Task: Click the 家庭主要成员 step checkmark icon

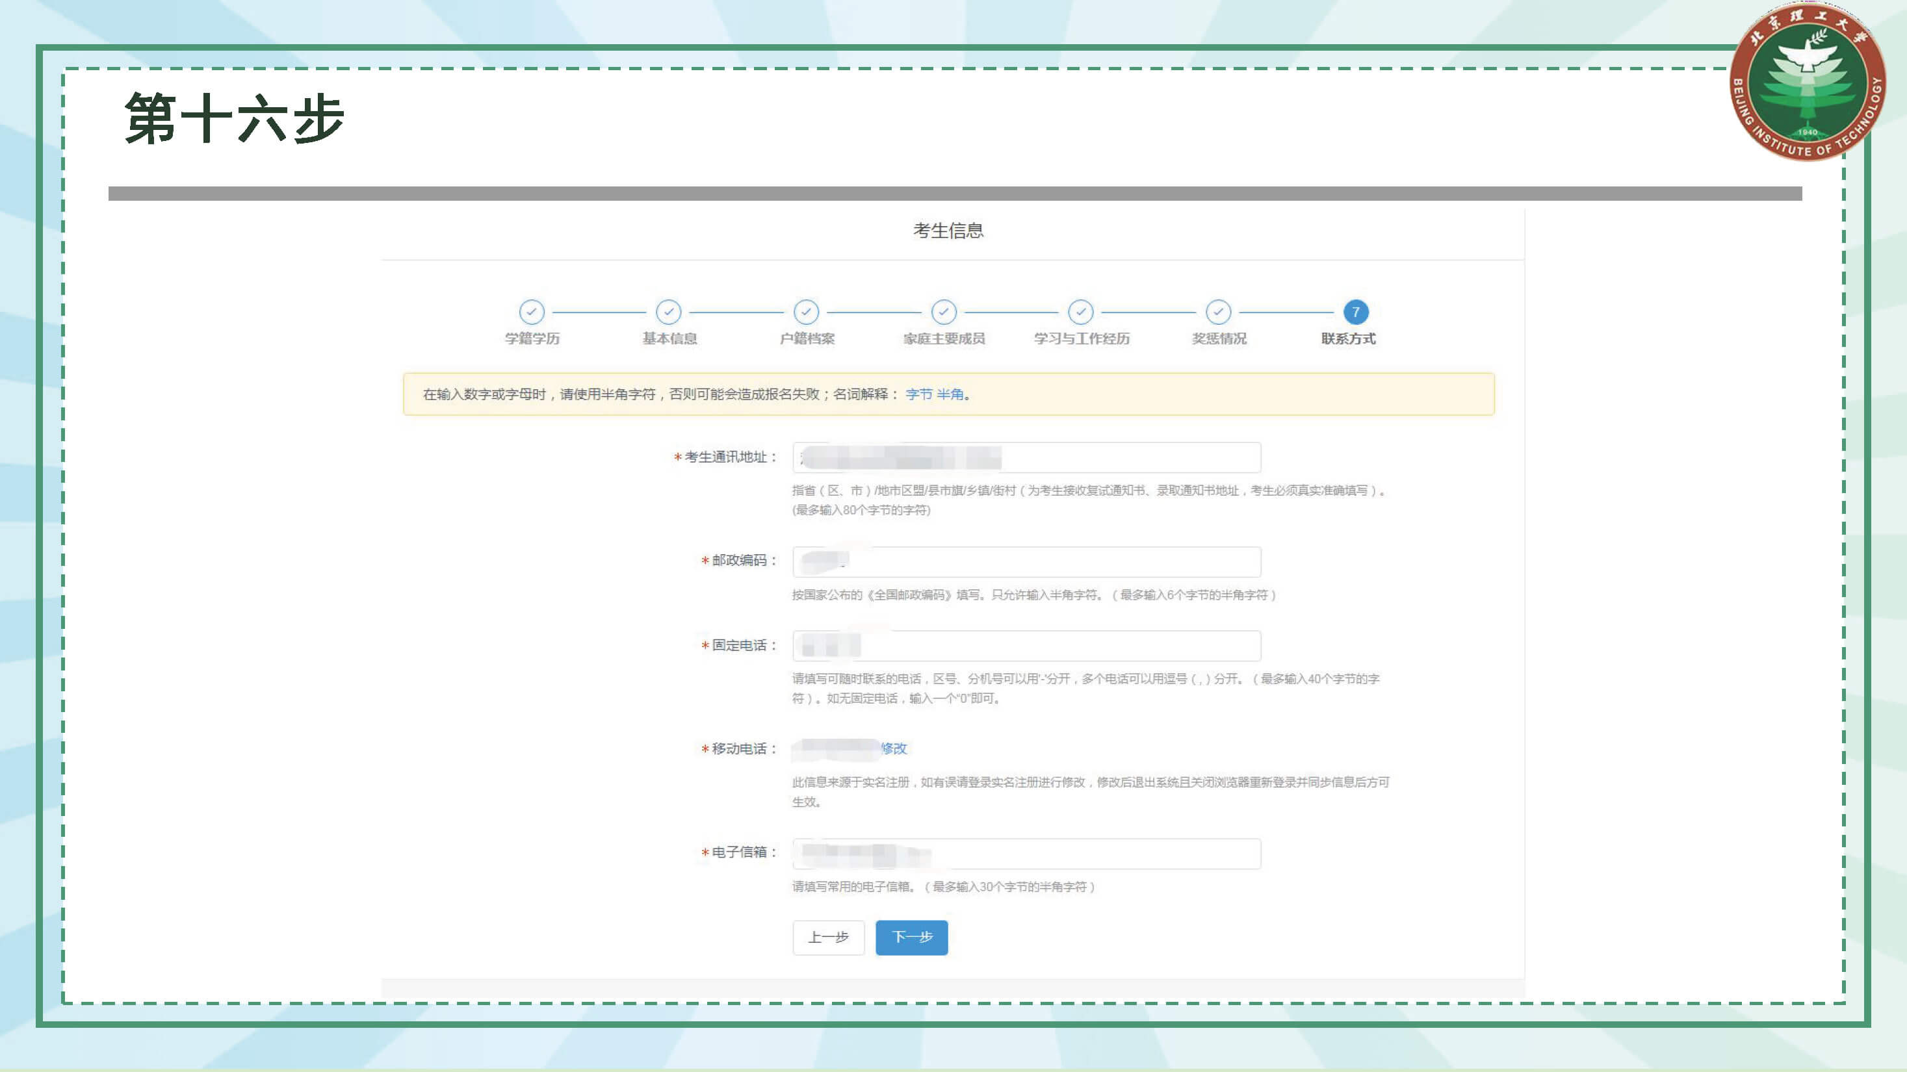Action: (x=944, y=313)
